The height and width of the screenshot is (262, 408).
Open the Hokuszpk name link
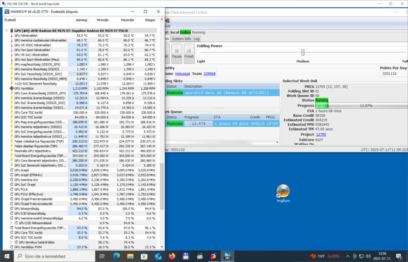(183, 73)
